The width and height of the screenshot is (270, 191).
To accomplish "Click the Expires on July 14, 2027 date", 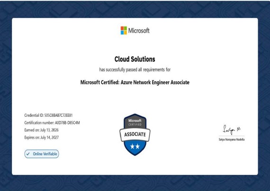I will point(42,138).
